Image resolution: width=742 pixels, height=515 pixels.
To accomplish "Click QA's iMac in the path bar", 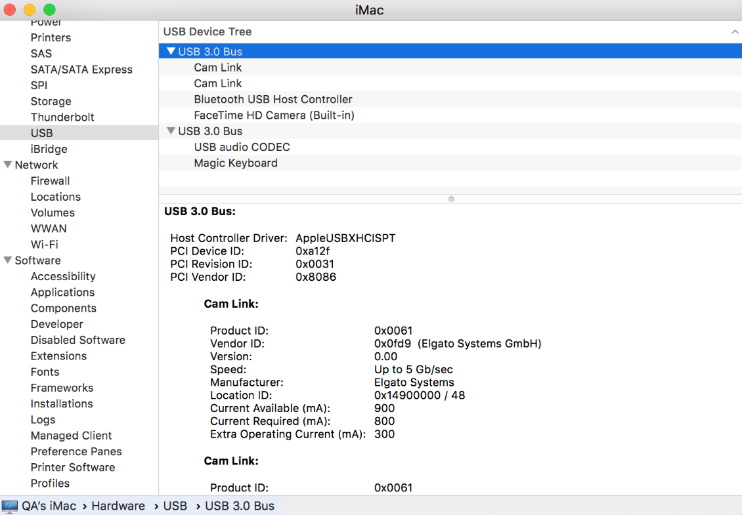I will tap(49, 506).
